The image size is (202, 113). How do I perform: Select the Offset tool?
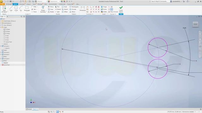click(x=65, y=12)
